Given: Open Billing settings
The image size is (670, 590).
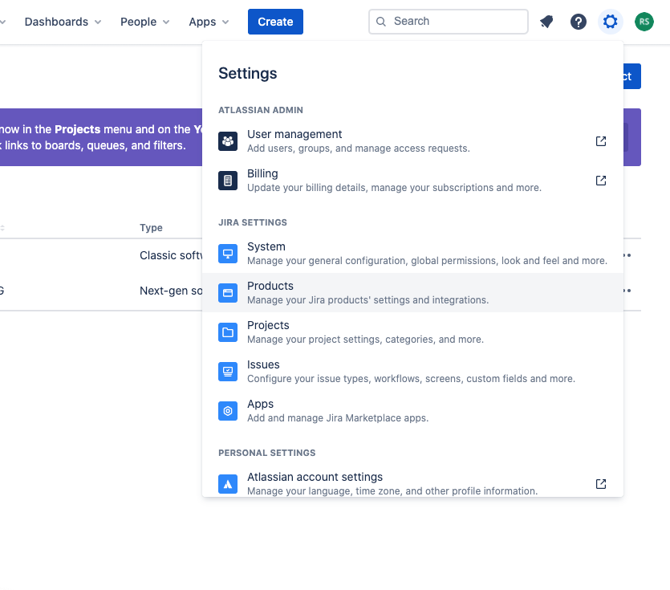Looking at the screenshot, I should [x=412, y=181].
